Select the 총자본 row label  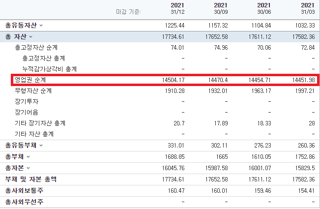coord(14,168)
